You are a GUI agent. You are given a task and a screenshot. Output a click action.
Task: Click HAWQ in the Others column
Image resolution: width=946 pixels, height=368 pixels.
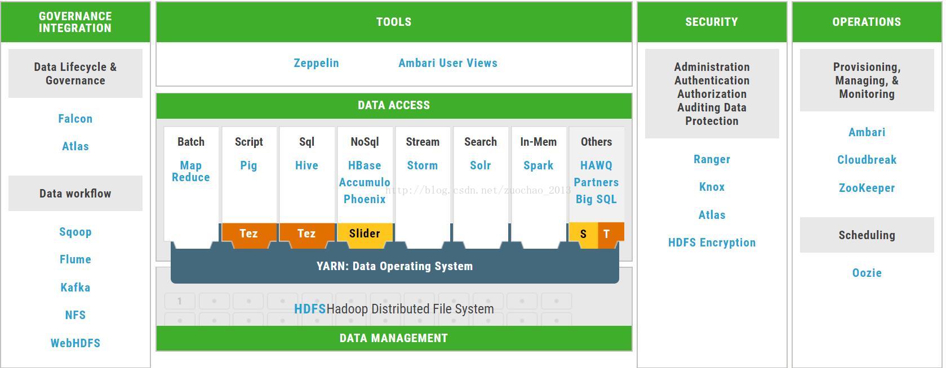[x=596, y=165]
